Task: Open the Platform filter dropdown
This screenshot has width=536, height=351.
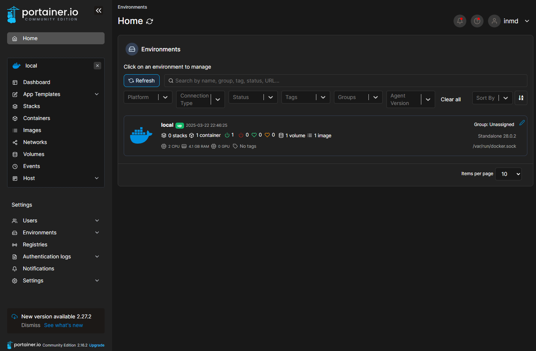Action: (x=148, y=97)
